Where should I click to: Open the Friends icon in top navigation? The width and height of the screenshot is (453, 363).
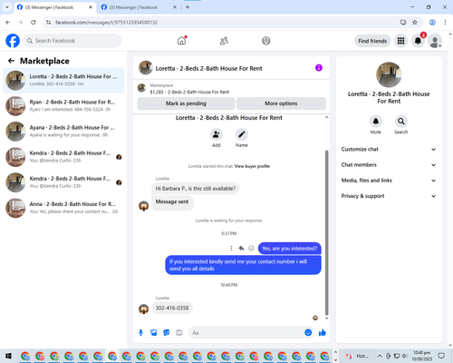(224, 41)
